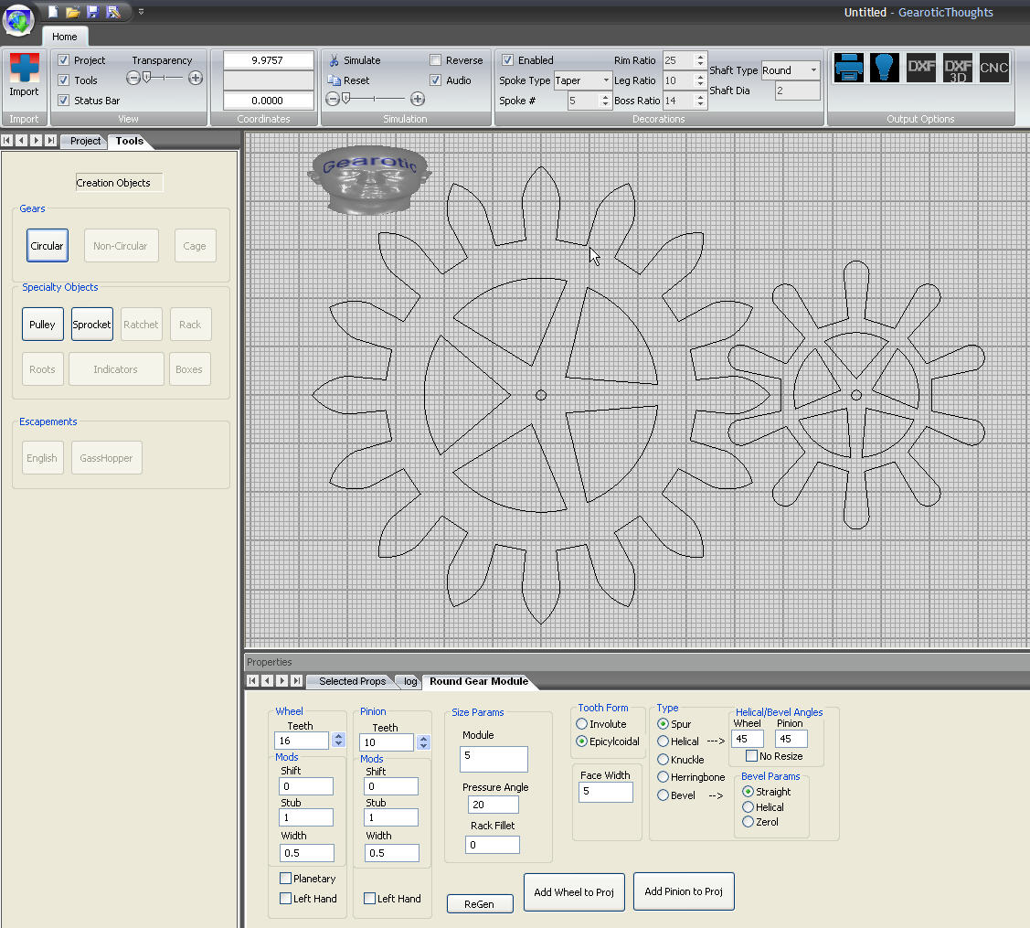1030x928 pixels.
Task: Click the printer icon in Output Options
Action: click(x=849, y=69)
